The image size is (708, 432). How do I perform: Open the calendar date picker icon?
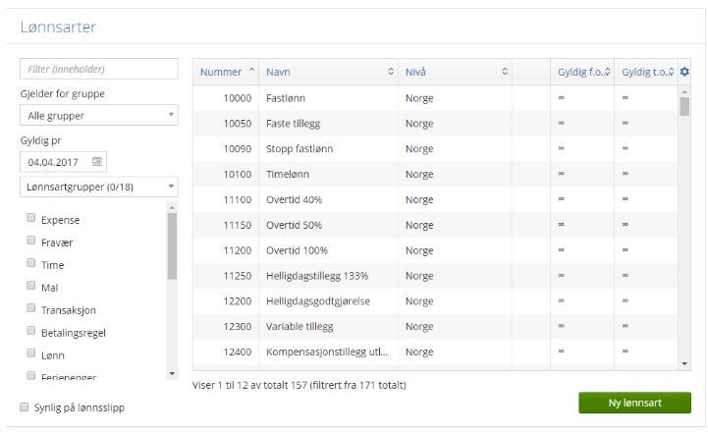click(97, 161)
